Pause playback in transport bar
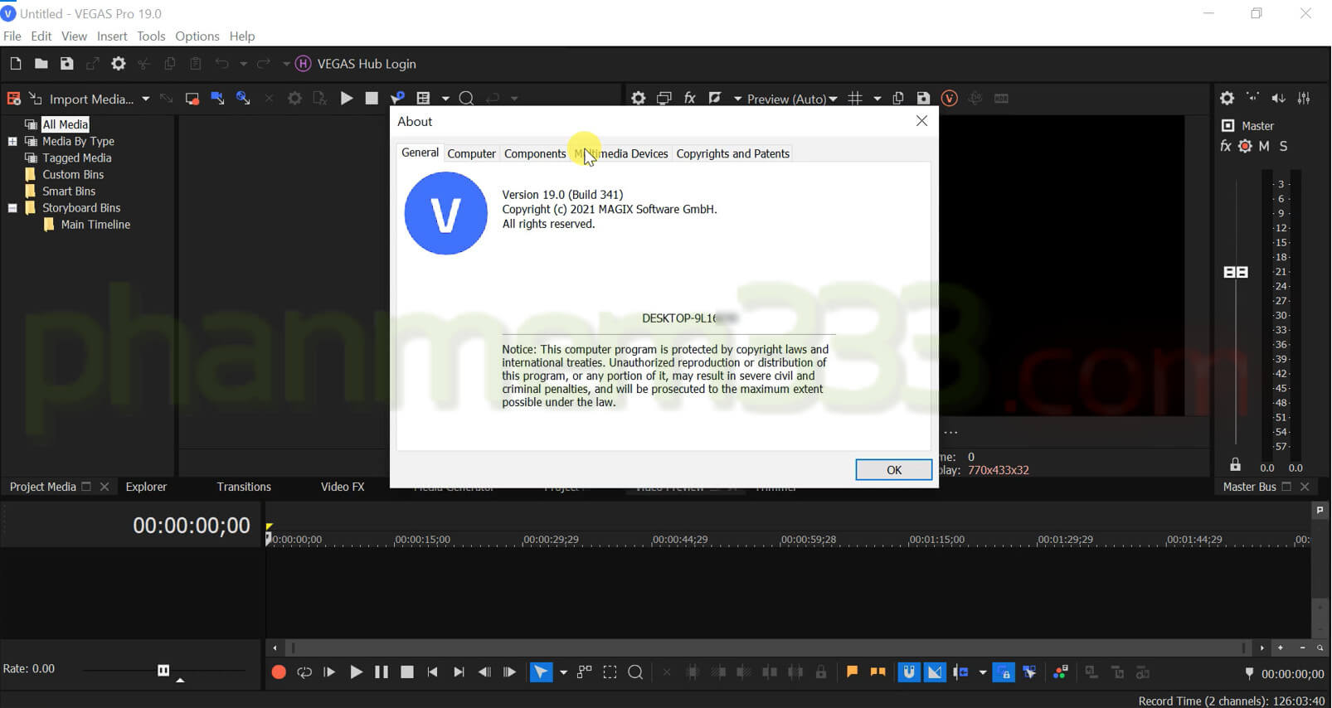The height and width of the screenshot is (708, 1332). pos(381,672)
